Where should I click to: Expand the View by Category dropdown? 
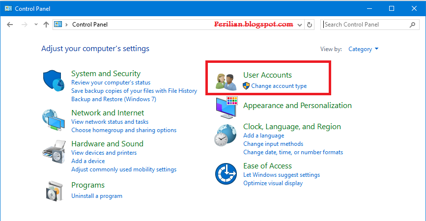click(x=364, y=49)
